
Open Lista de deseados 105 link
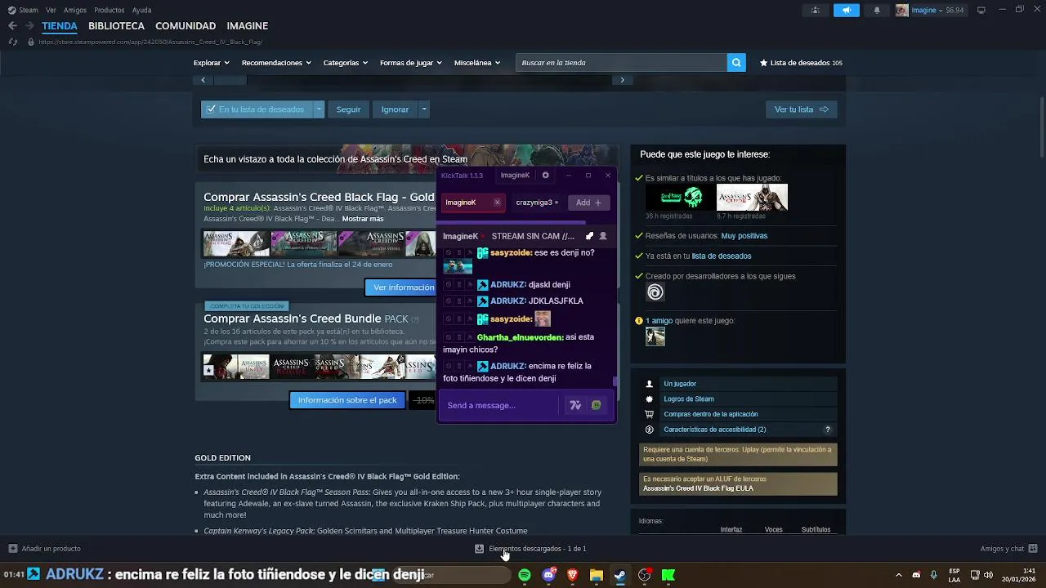(801, 63)
